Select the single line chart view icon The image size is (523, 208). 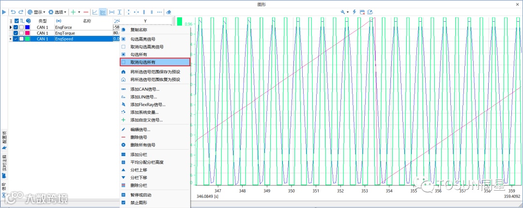coord(95,12)
